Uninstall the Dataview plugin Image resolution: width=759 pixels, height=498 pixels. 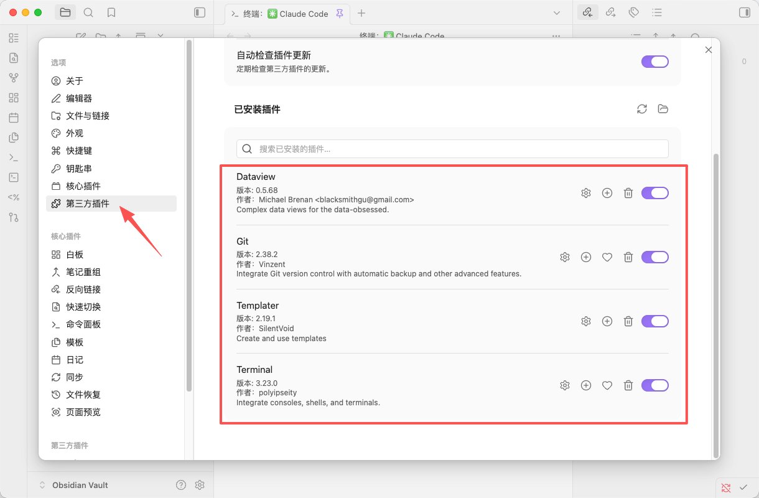point(628,193)
